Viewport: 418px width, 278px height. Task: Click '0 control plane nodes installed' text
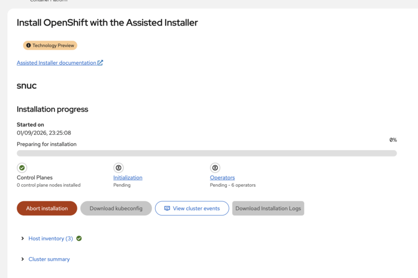pyautogui.click(x=49, y=185)
